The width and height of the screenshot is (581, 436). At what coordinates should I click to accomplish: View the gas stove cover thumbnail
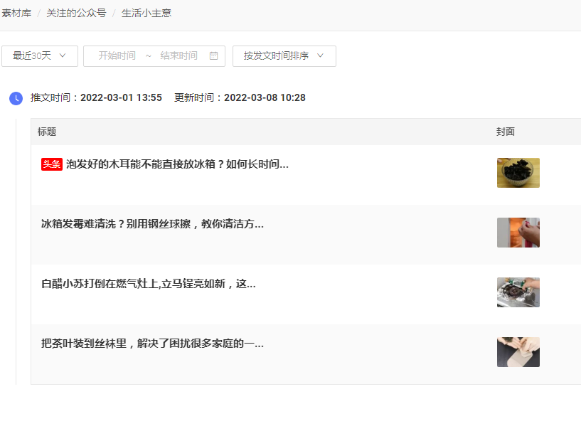pyautogui.click(x=518, y=292)
